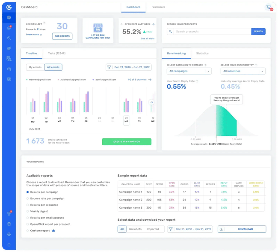Click the Growbots logo in sidebar

(9, 7)
